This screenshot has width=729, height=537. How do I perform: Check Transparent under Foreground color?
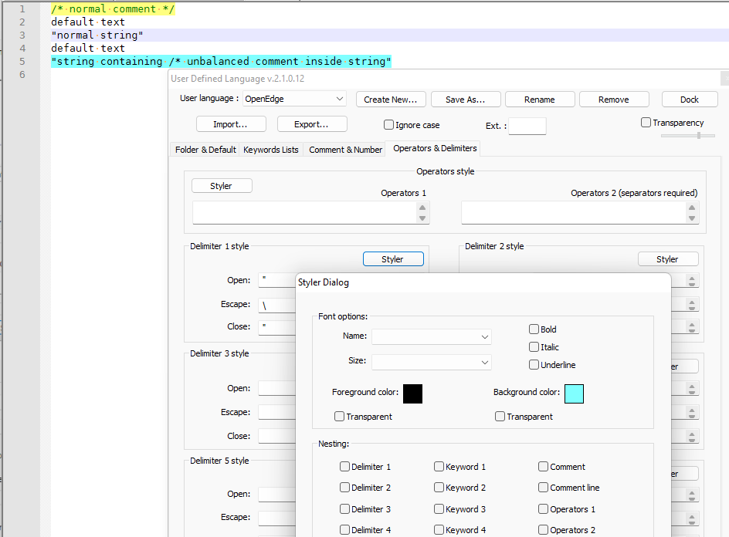point(339,417)
